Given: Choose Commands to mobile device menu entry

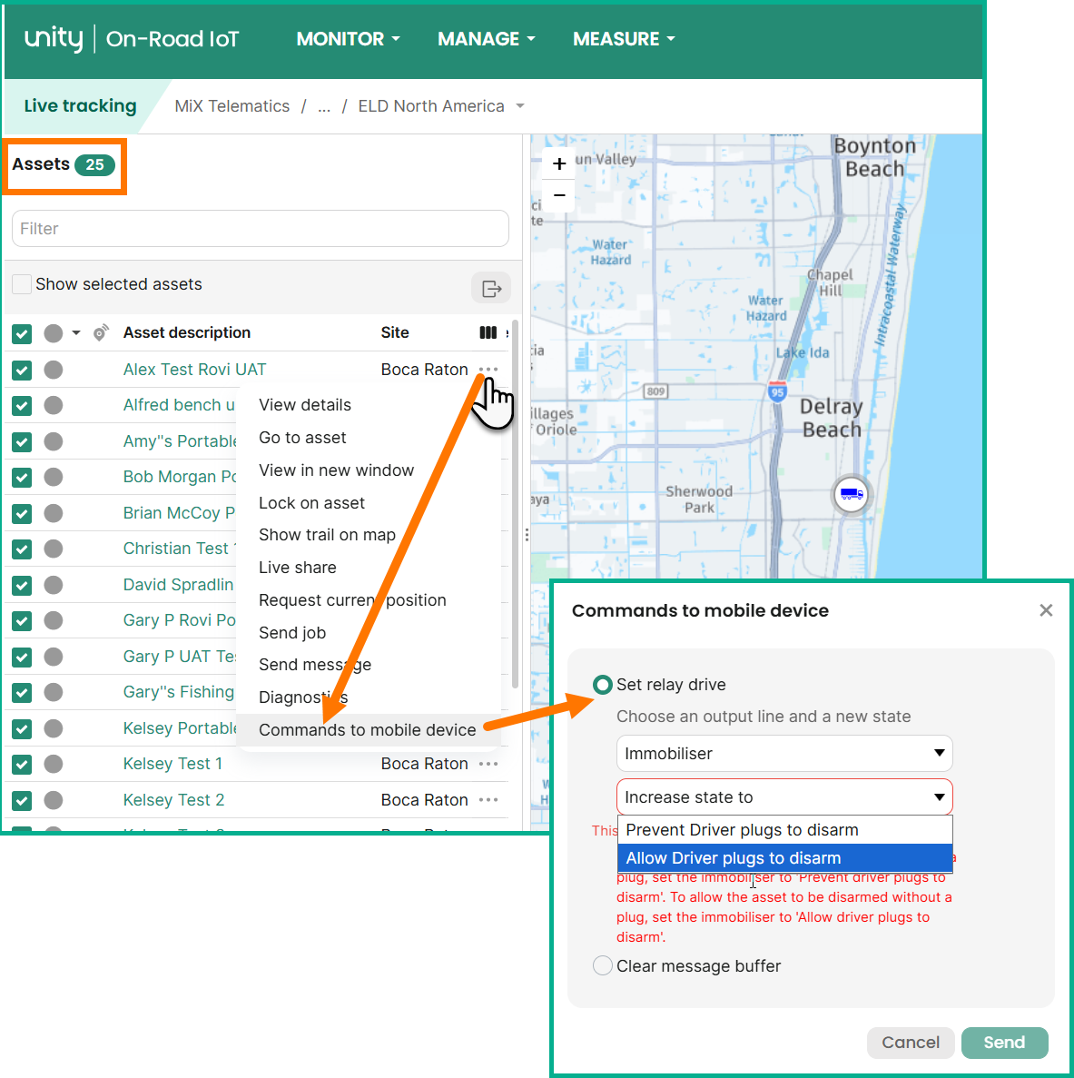Looking at the screenshot, I should pyautogui.click(x=367, y=730).
